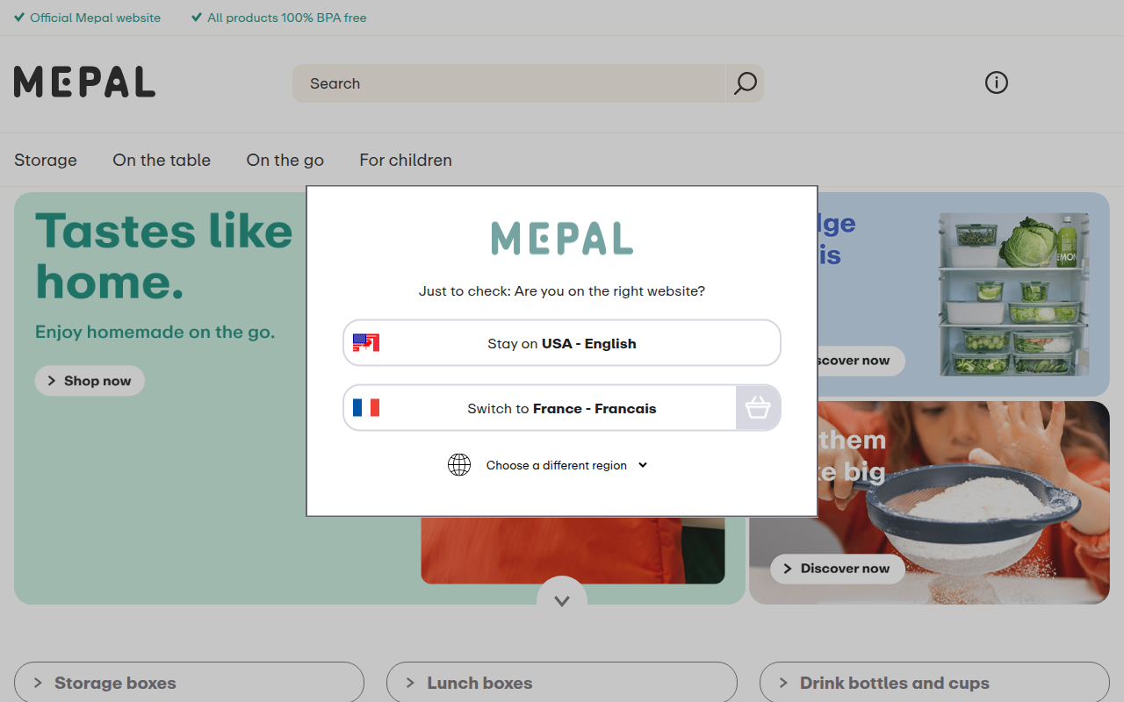Open the 'Lunch boxes' category link
Viewport: 1124px width, 702px height.
click(562, 683)
